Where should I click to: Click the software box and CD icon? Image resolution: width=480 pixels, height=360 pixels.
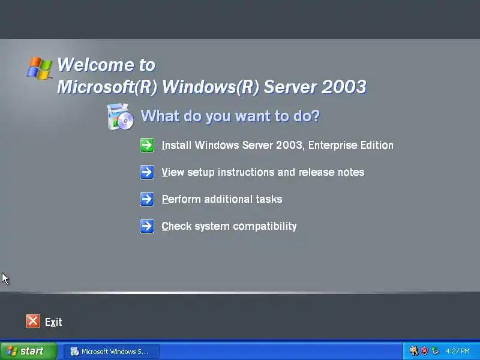(x=121, y=116)
